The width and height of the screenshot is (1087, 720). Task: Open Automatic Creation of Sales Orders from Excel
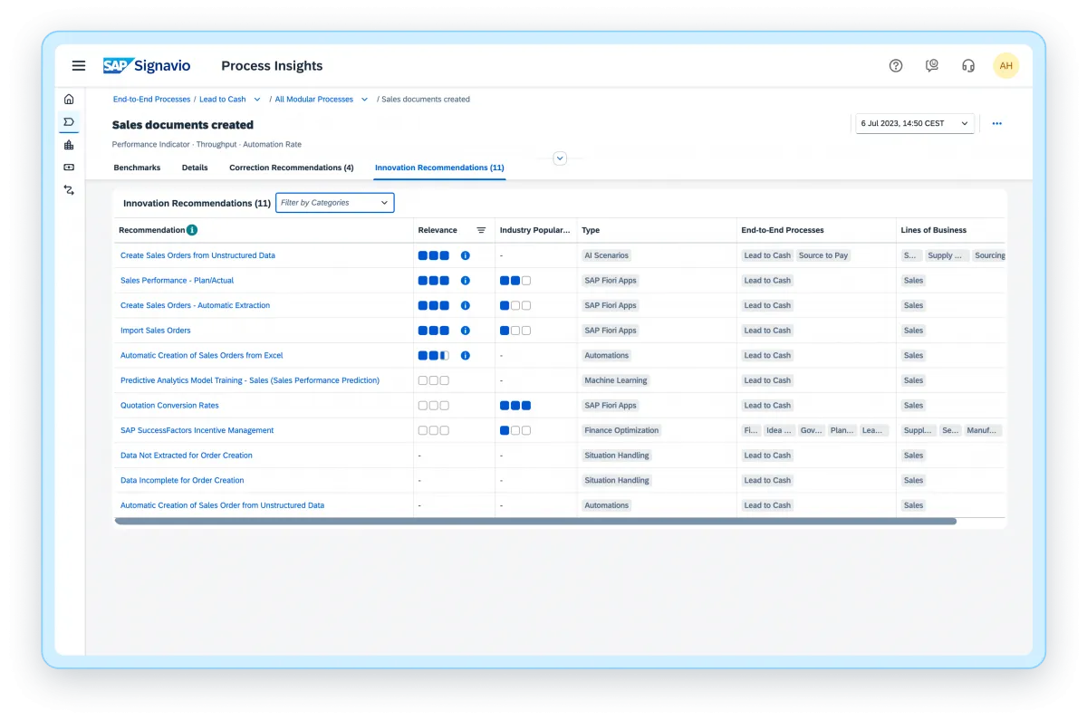[202, 356]
